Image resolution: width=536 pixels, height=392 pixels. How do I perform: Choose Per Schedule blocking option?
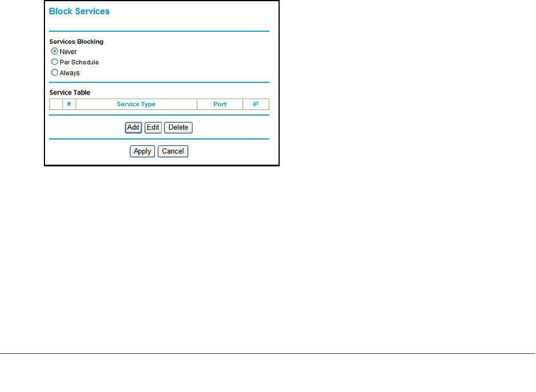click(54, 62)
